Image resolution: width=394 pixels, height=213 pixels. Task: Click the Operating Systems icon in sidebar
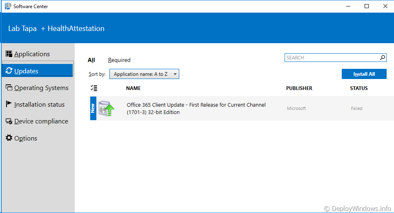tap(9, 88)
